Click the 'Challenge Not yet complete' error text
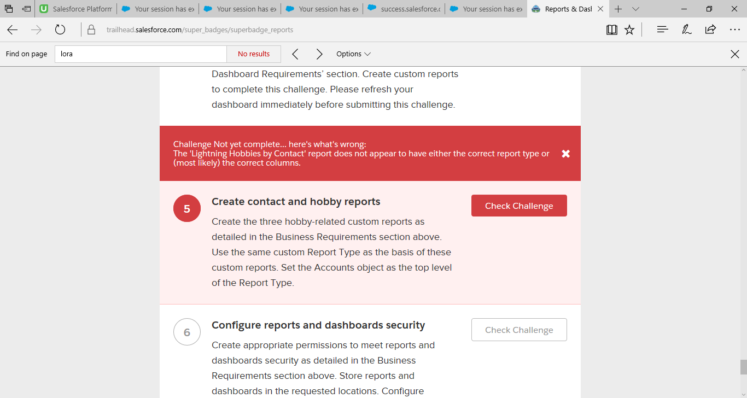The width and height of the screenshot is (747, 398). 270,144
